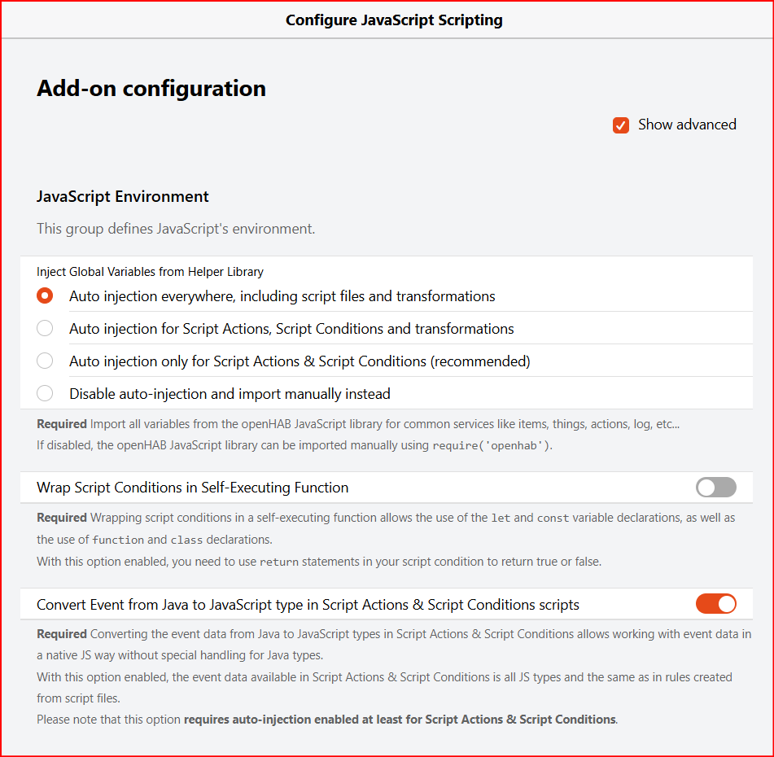
Task: Click 'Inject Global Variables from Helper Library' label
Action: (150, 272)
